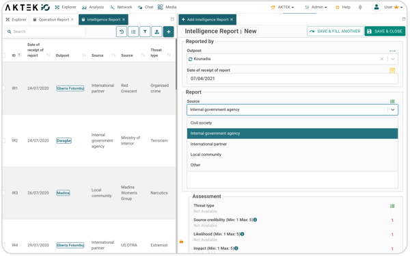Click Save & Close button
The width and height of the screenshot is (410, 256).
(385, 31)
